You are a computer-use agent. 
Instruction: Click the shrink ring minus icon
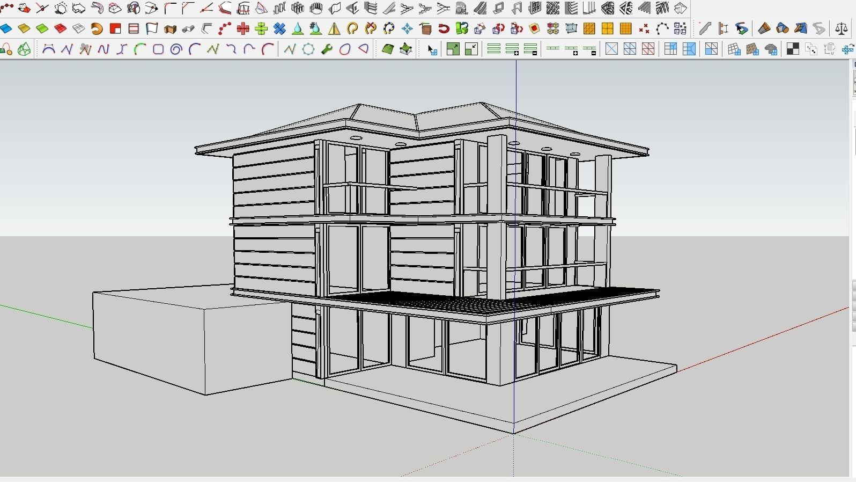point(530,49)
